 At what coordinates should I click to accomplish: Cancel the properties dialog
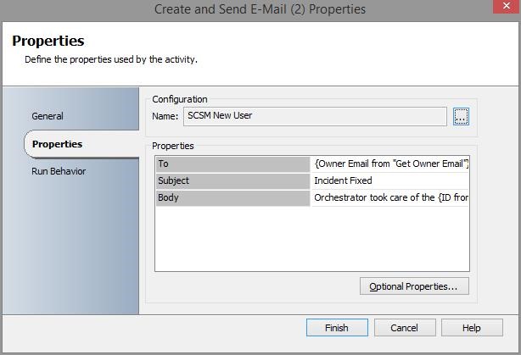click(x=404, y=328)
